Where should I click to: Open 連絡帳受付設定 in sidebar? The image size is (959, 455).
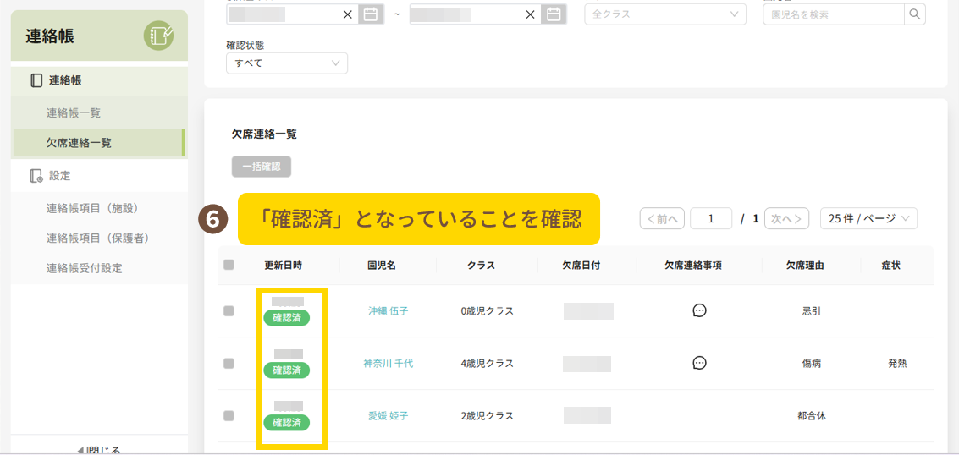pos(84,268)
